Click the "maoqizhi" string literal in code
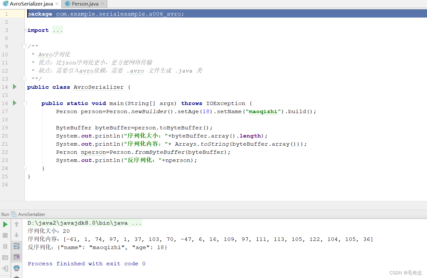Image resolution: width=427 pixels, height=278 pixels. coord(263,112)
